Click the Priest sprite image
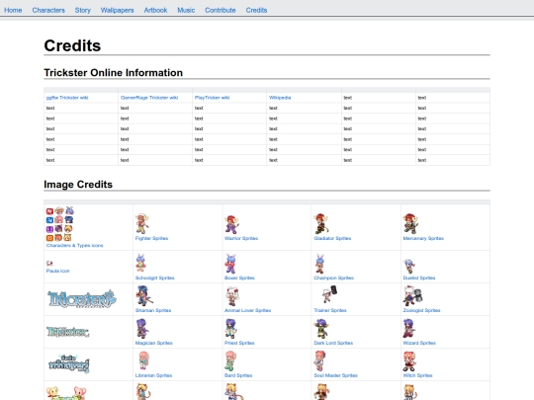The width and height of the screenshot is (534, 400). 230,329
